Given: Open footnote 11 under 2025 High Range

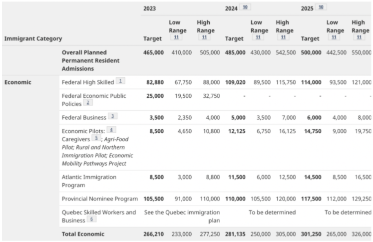Looking at the screenshot, I should pyautogui.click(x=359, y=37).
